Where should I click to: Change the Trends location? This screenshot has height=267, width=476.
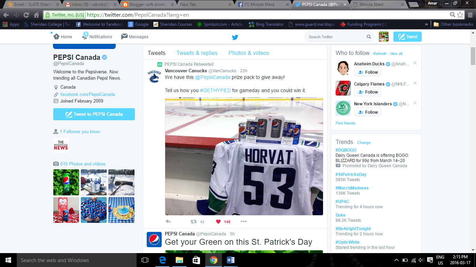click(364, 143)
